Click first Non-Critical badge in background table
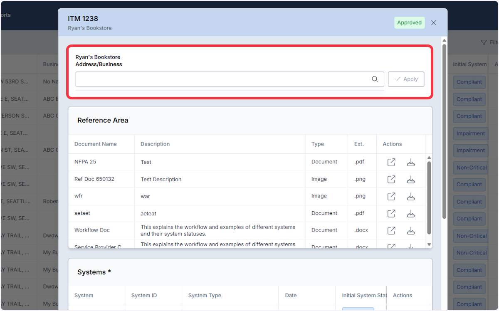The height and width of the screenshot is (311, 499). click(472, 168)
